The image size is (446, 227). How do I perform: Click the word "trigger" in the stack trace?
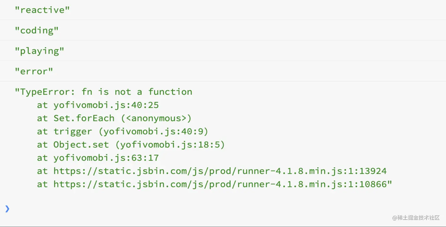(73, 132)
